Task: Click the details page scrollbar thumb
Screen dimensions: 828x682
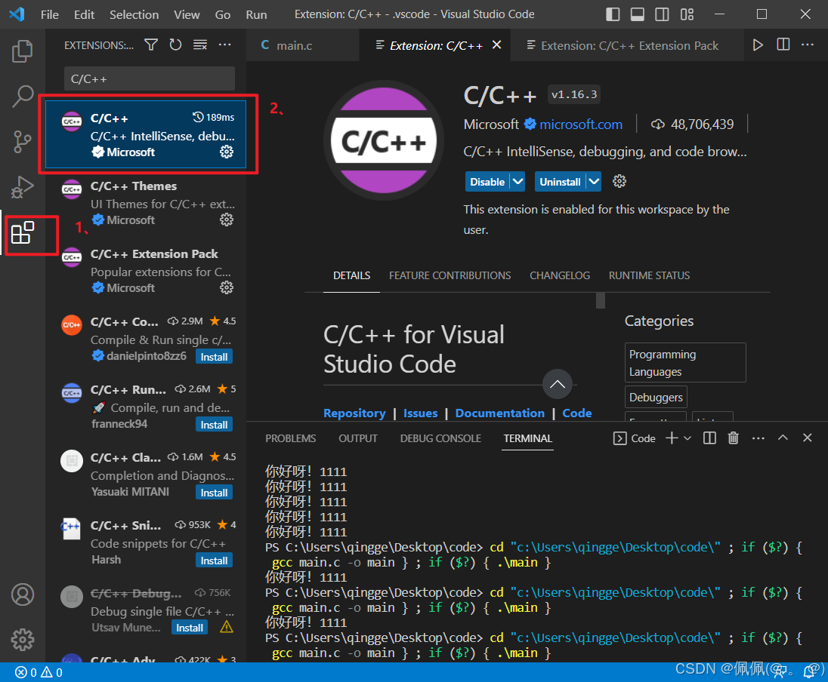Action: click(601, 300)
